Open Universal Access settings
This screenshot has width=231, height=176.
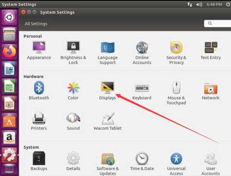[x=176, y=163]
